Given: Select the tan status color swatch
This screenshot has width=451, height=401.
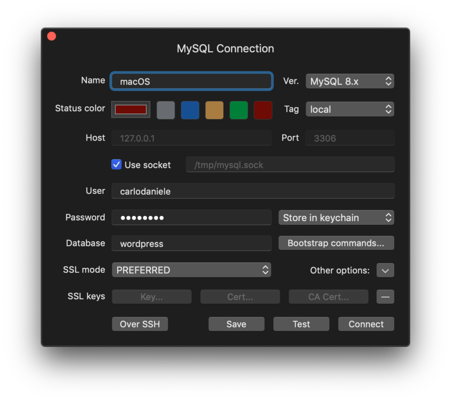Looking at the screenshot, I should [x=214, y=110].
